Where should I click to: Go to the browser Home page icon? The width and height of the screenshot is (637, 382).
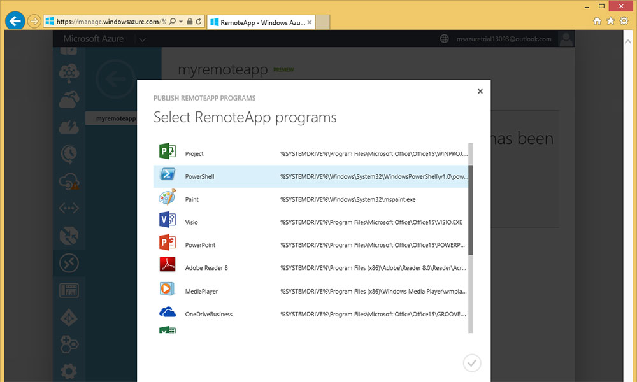tap(597, 21)
